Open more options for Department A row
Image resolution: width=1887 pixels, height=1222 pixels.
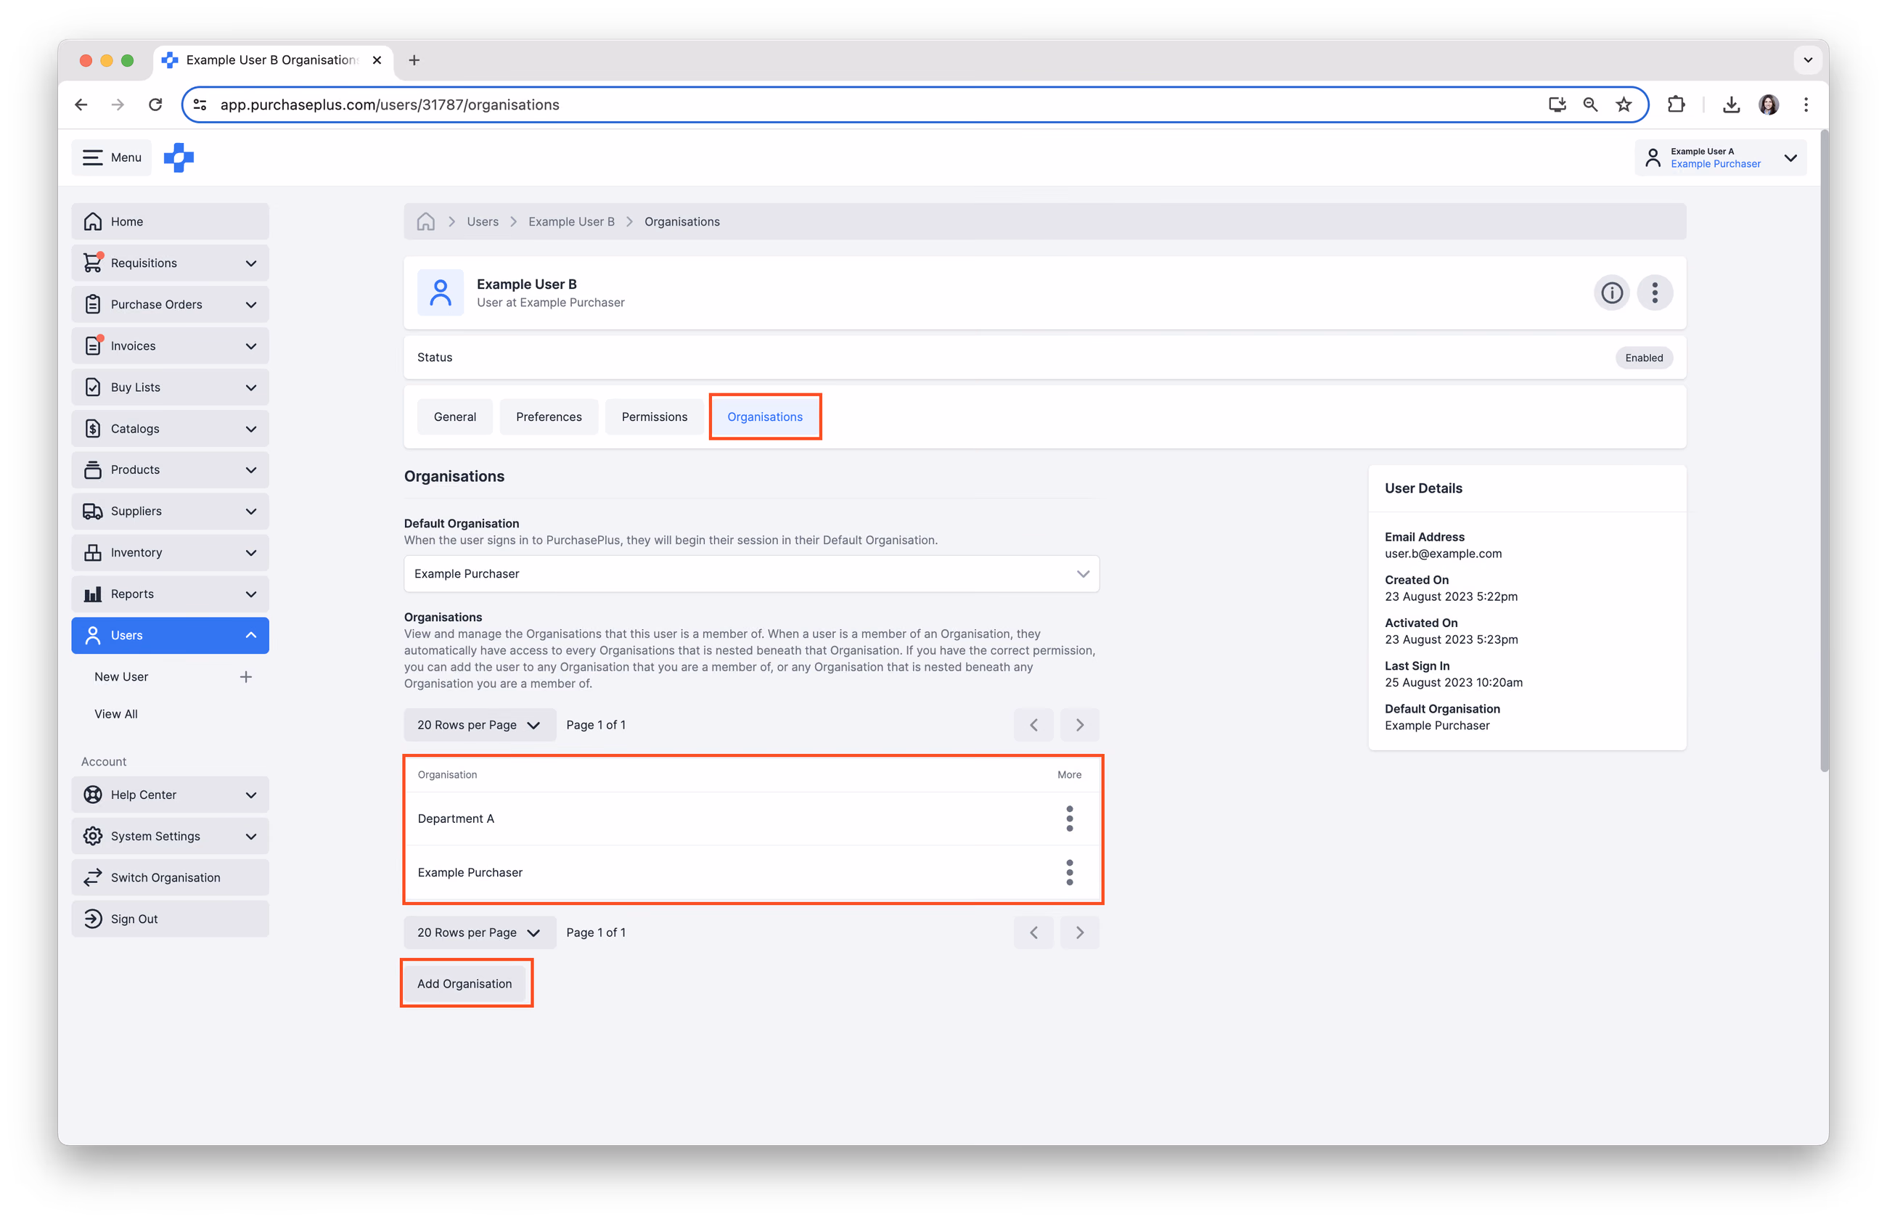[x=1069, y=819]
